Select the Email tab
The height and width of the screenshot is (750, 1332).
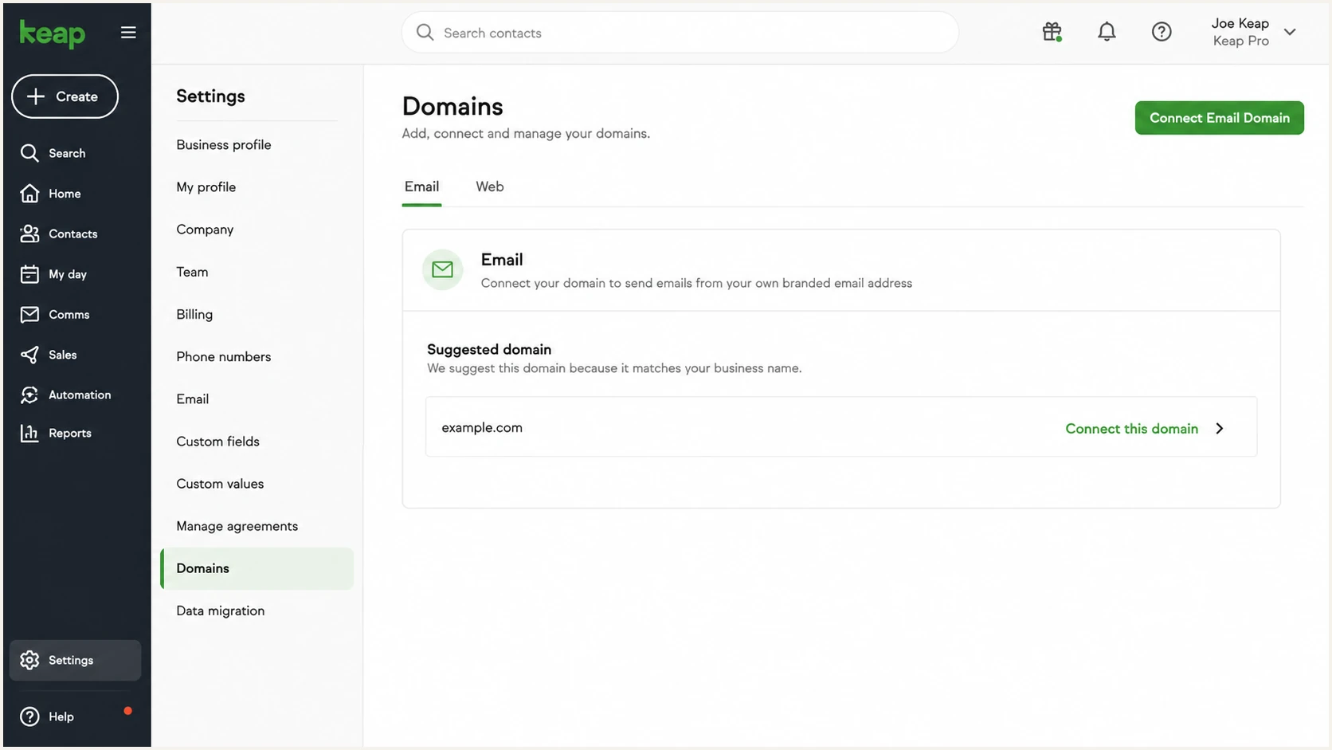[x=421, y=187]
